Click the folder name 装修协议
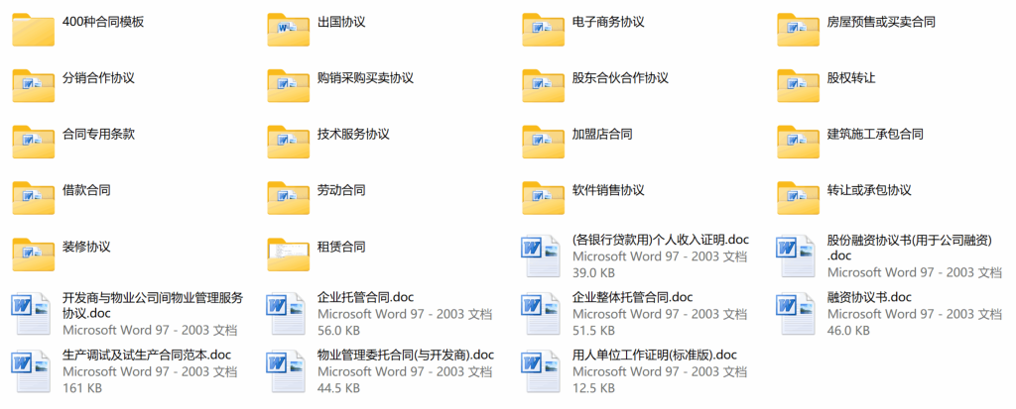Screen dimensions: 1016x409 [86, 248]
